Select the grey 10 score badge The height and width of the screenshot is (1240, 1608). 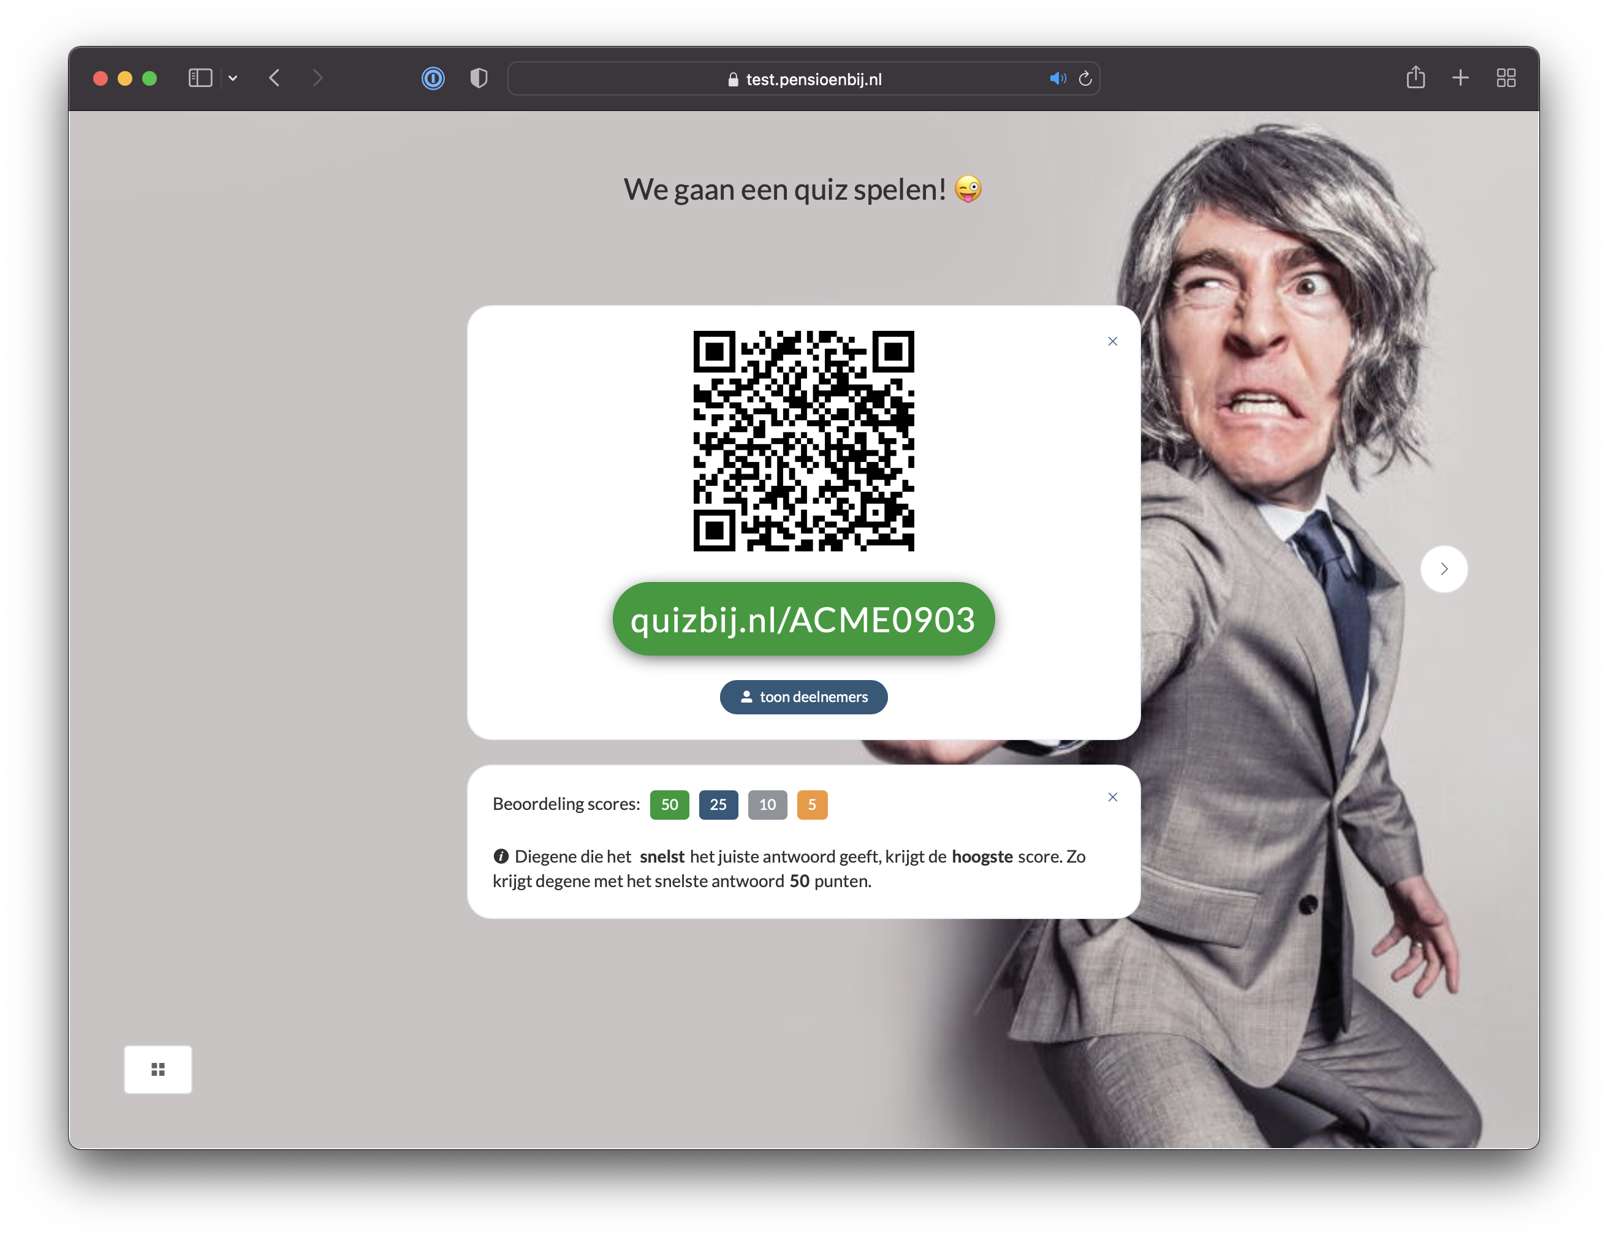click(x=767, y=804)
